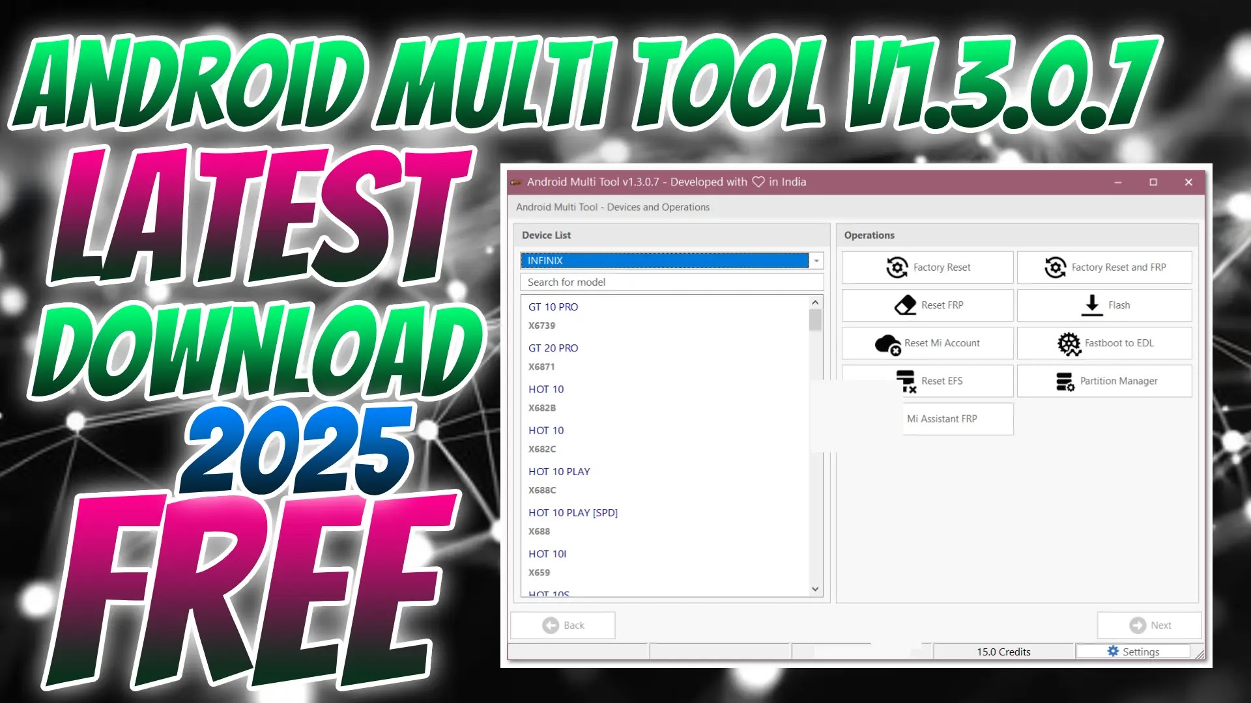Click the Flash download arrow icon
This screenshot has width=1251, height=703.
[x=1092, y=305]
